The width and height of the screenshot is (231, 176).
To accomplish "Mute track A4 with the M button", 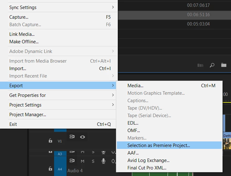I will 82,161.
